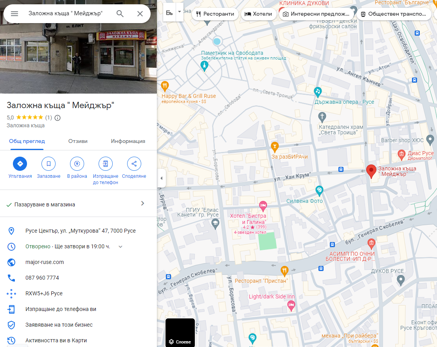Open the hamburger menu in search bar
The width and height of the screenshot is (437, 347).
click(x=14, y=14)
